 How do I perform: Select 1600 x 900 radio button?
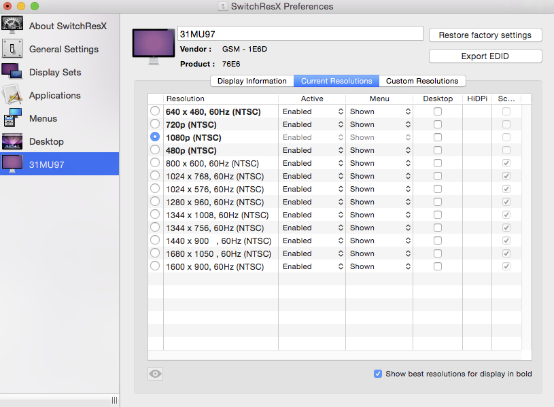(x=155, y=266)
